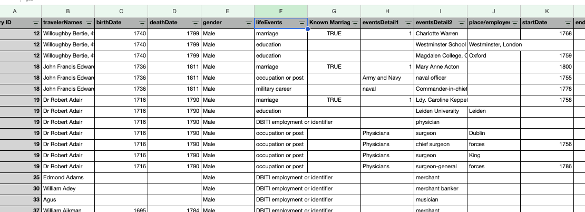Select the merchant banker cell

point(440,188)
